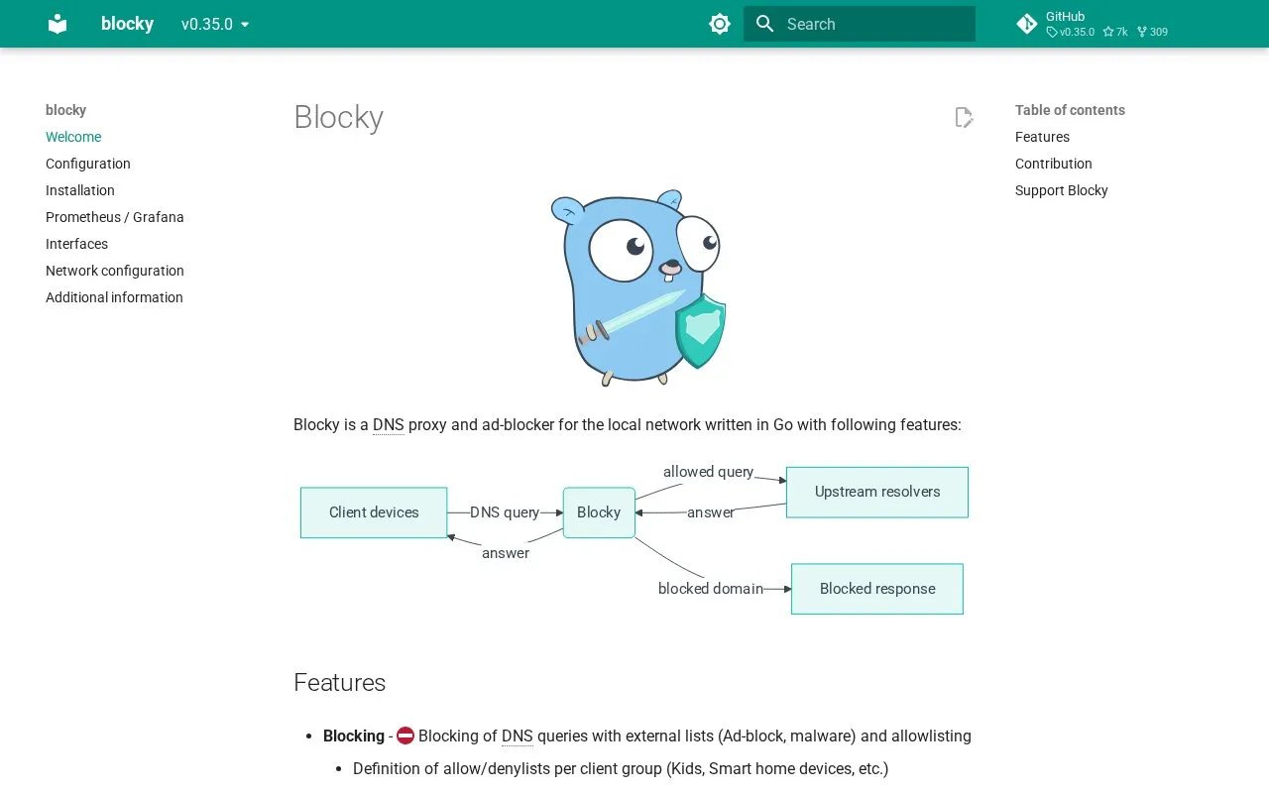Open the Welcome page in sidebar
Image resolution: width=1269 pixels, height=793 pixels.
(73, 137)
